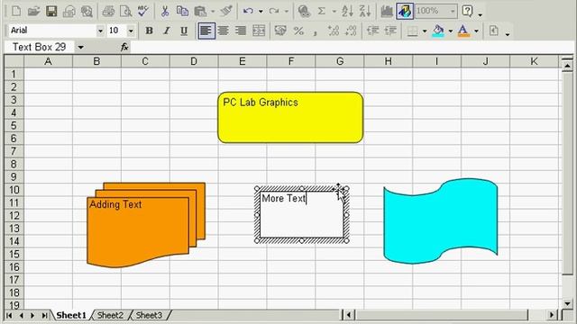This screenshot has height=324, width=577.
Task: Open the AutoSum functions dropdown arrow
Action: (x=334, y=12)
